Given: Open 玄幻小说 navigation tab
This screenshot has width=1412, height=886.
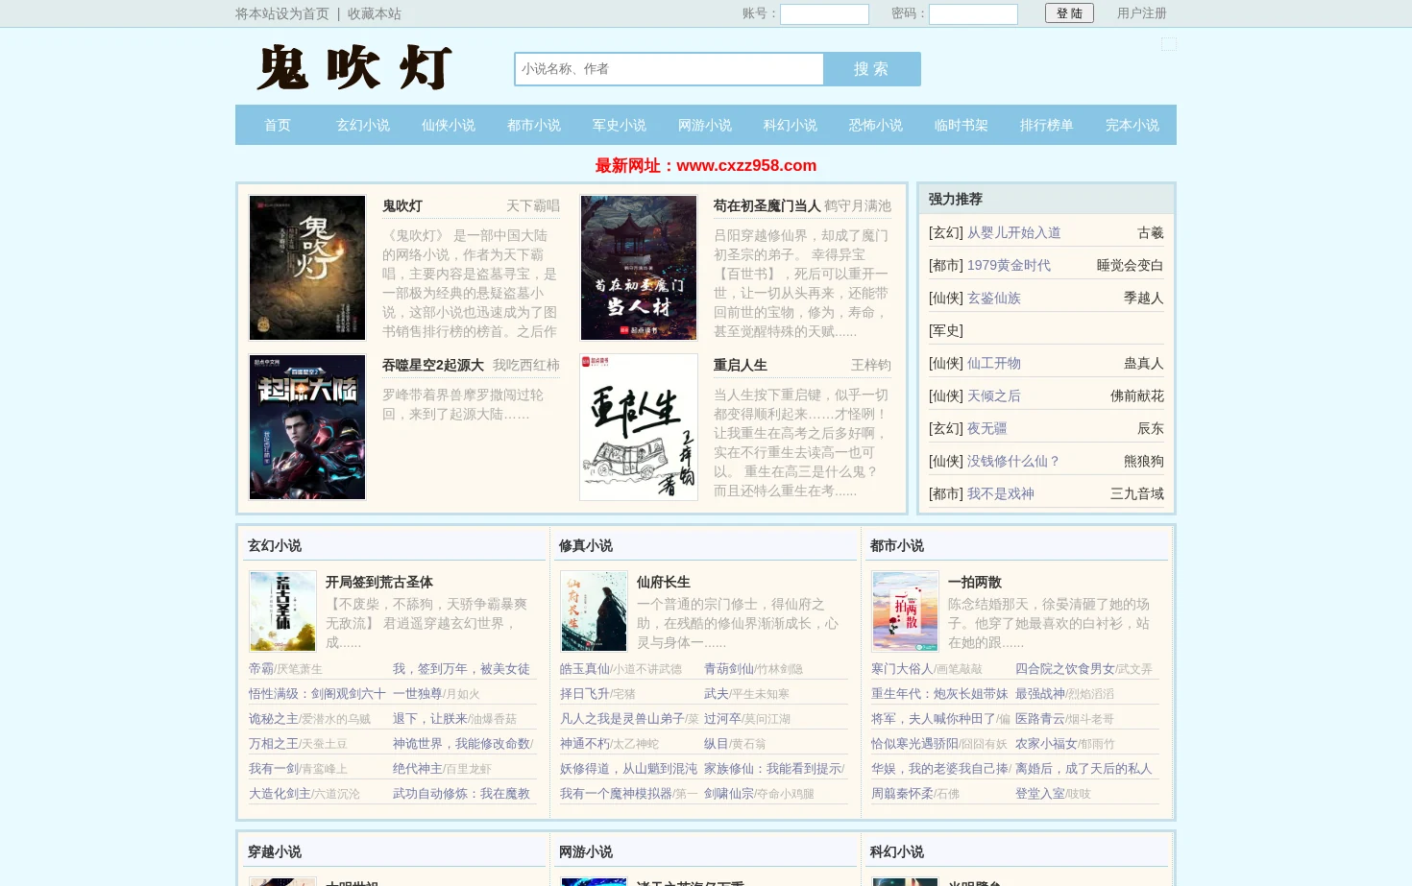Looking at the screenshot, I should click(x=363, y=125).
